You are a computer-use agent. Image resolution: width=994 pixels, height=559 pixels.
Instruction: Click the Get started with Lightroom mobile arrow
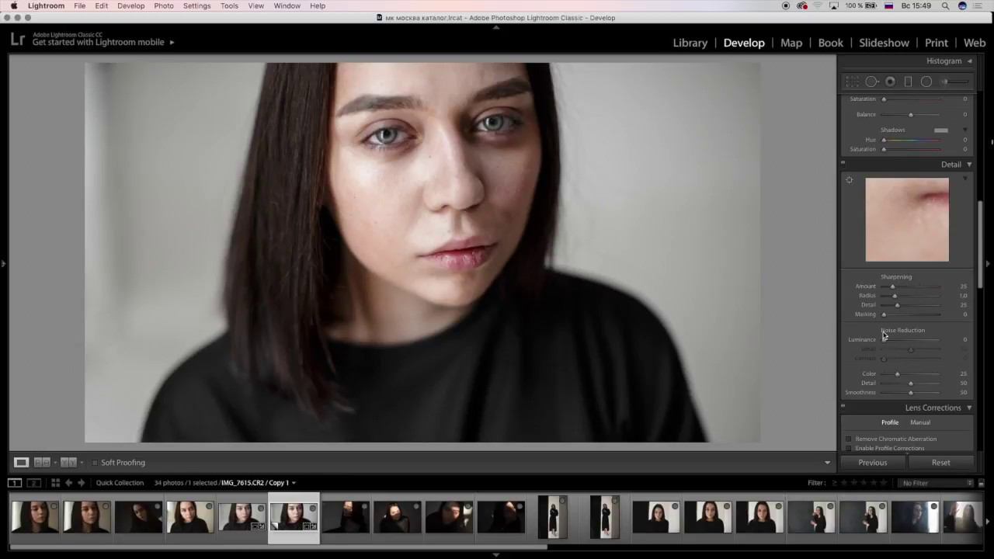pos(172,43)
